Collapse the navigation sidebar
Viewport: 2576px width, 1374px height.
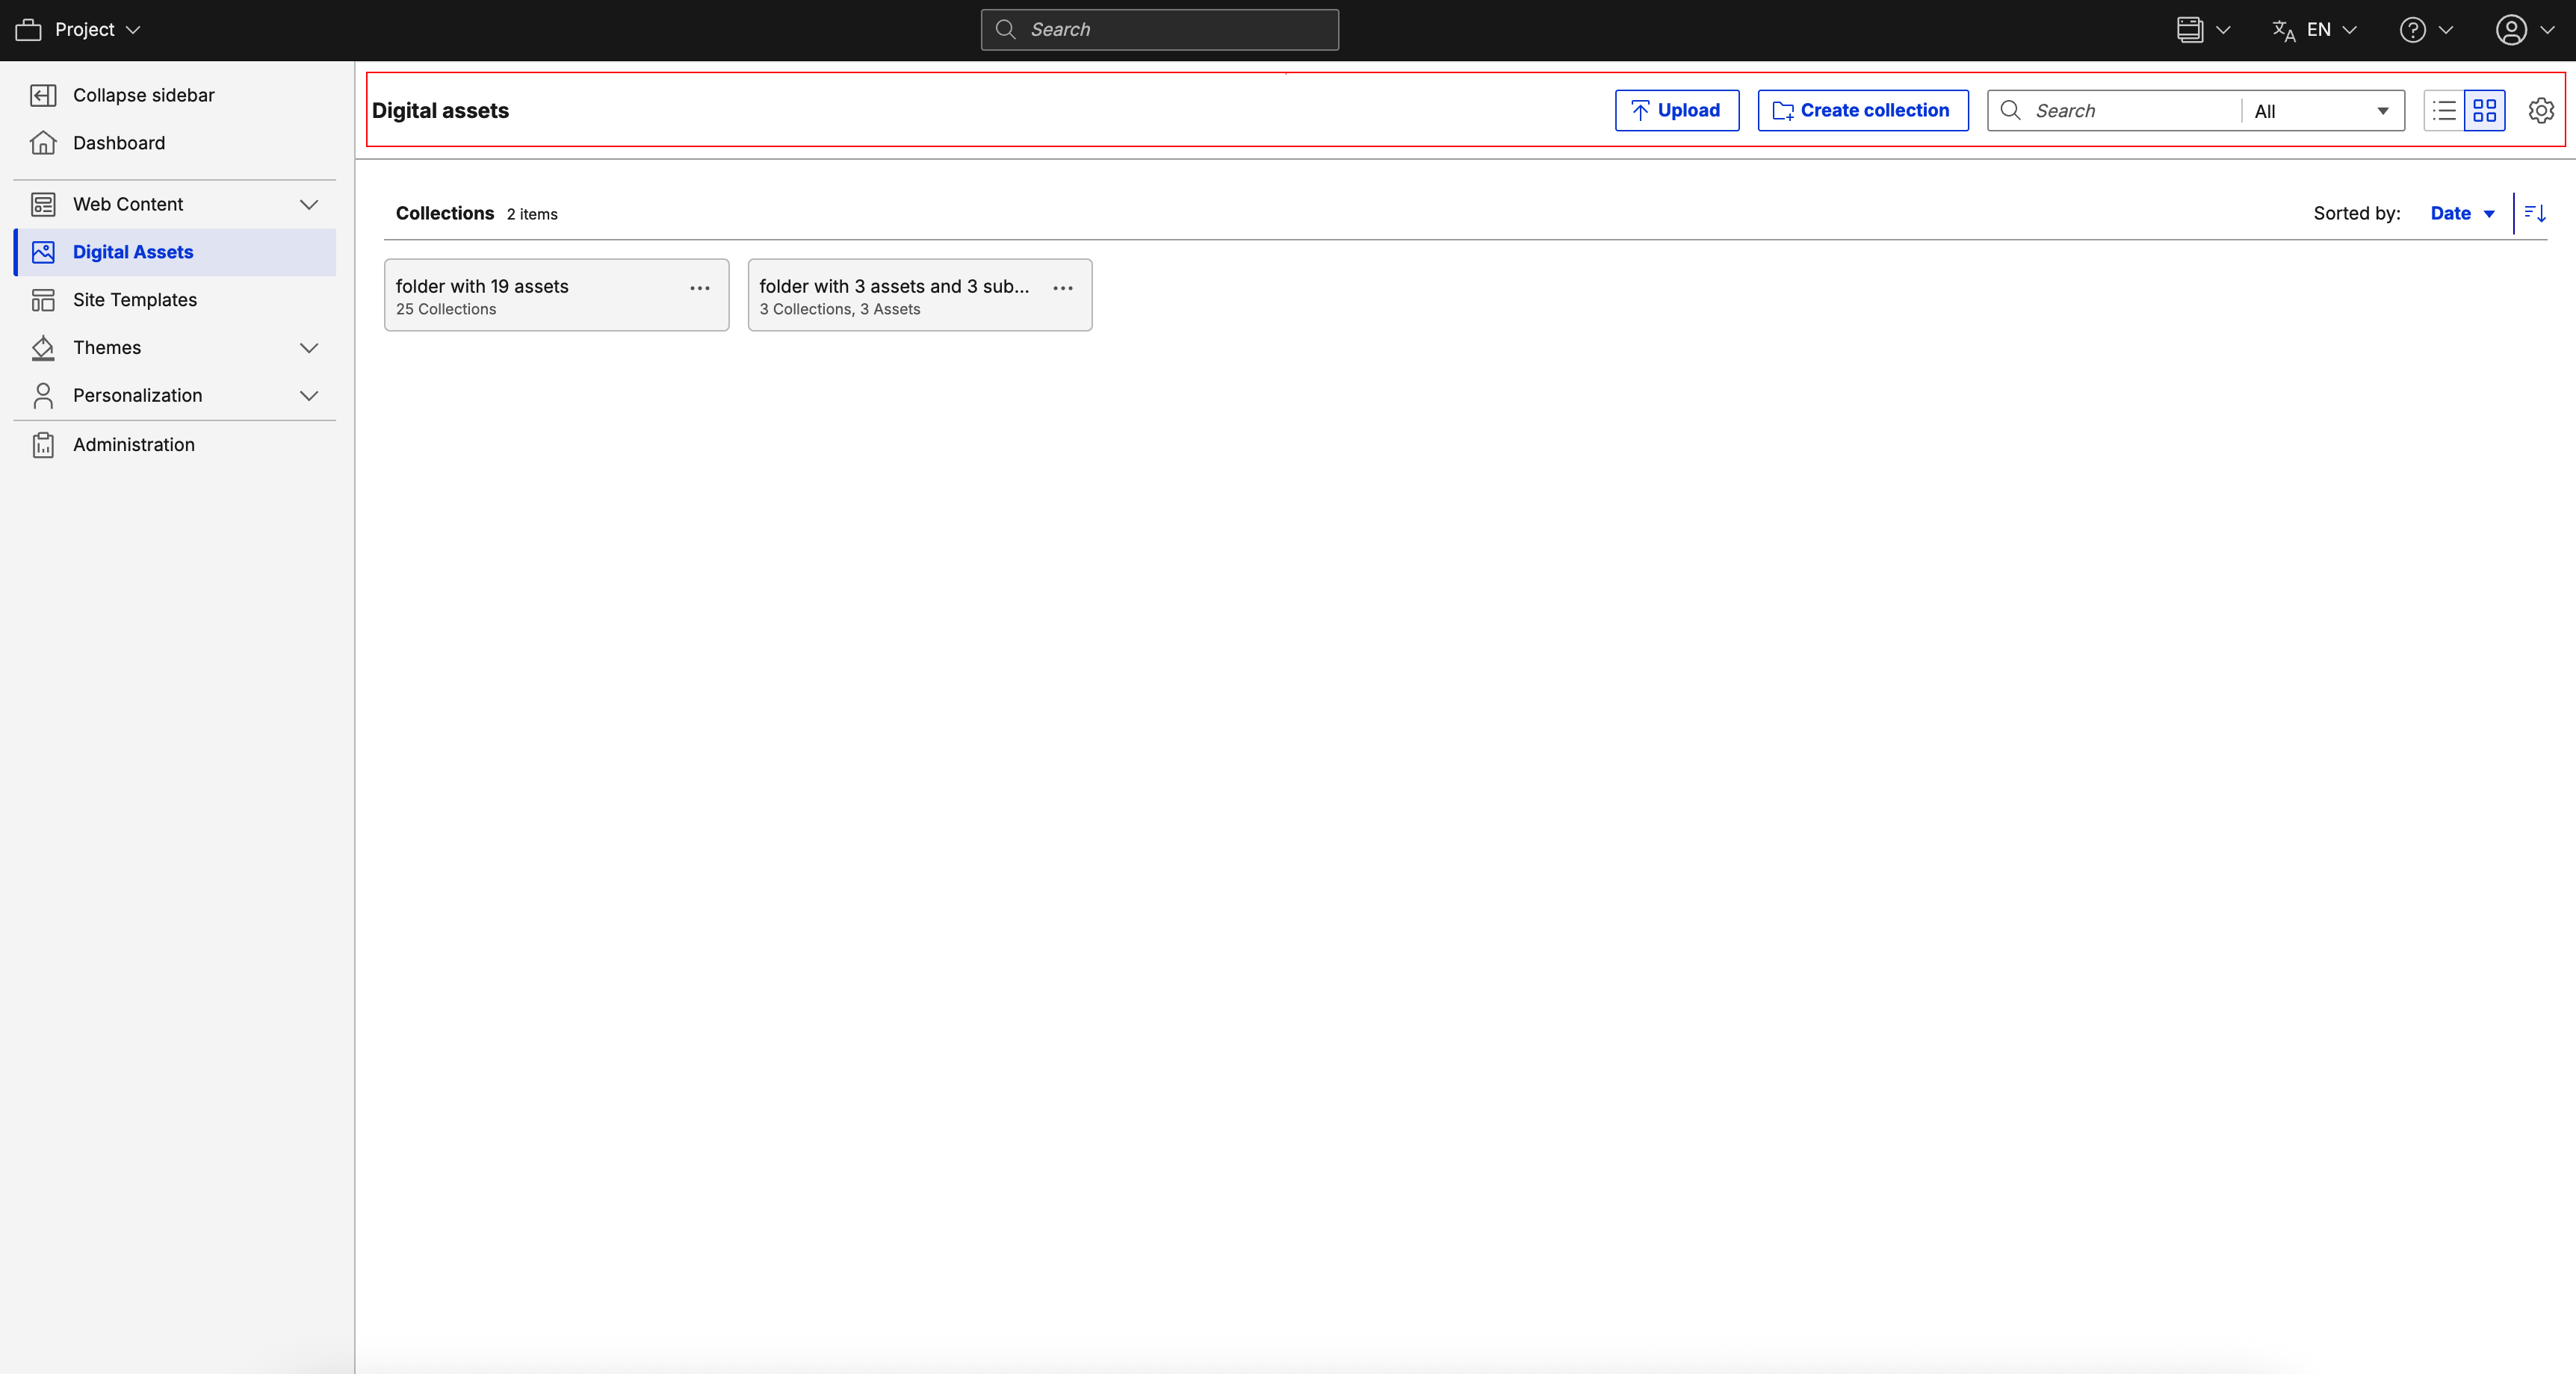(143, 95)
